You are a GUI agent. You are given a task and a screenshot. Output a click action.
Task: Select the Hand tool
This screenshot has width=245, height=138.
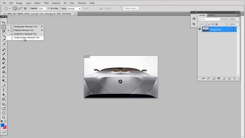pos(3,113)
